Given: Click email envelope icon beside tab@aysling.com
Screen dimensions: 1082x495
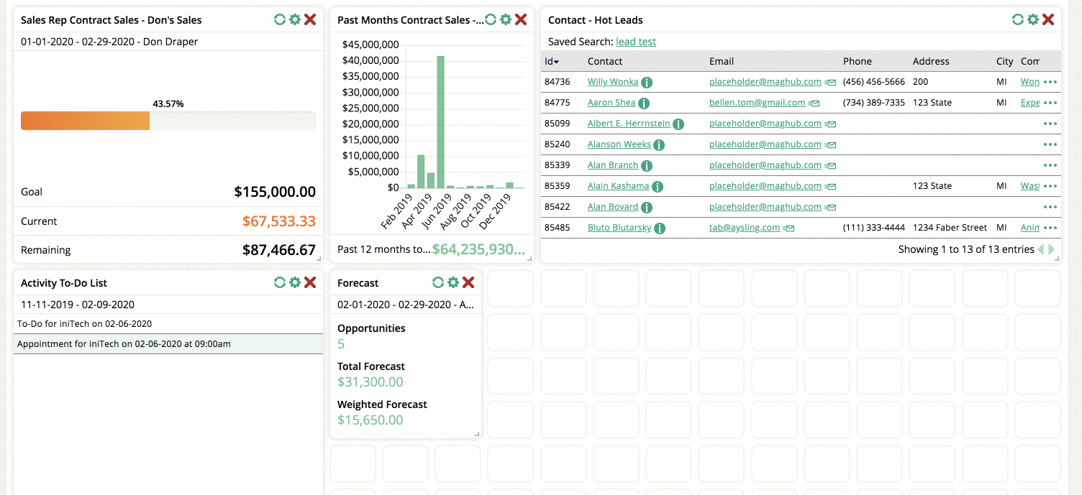Looking at the screenshot, I should 788,228.
